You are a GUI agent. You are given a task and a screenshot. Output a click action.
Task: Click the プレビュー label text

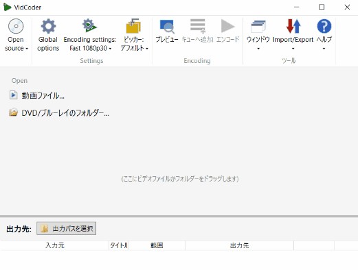[167, 39]
